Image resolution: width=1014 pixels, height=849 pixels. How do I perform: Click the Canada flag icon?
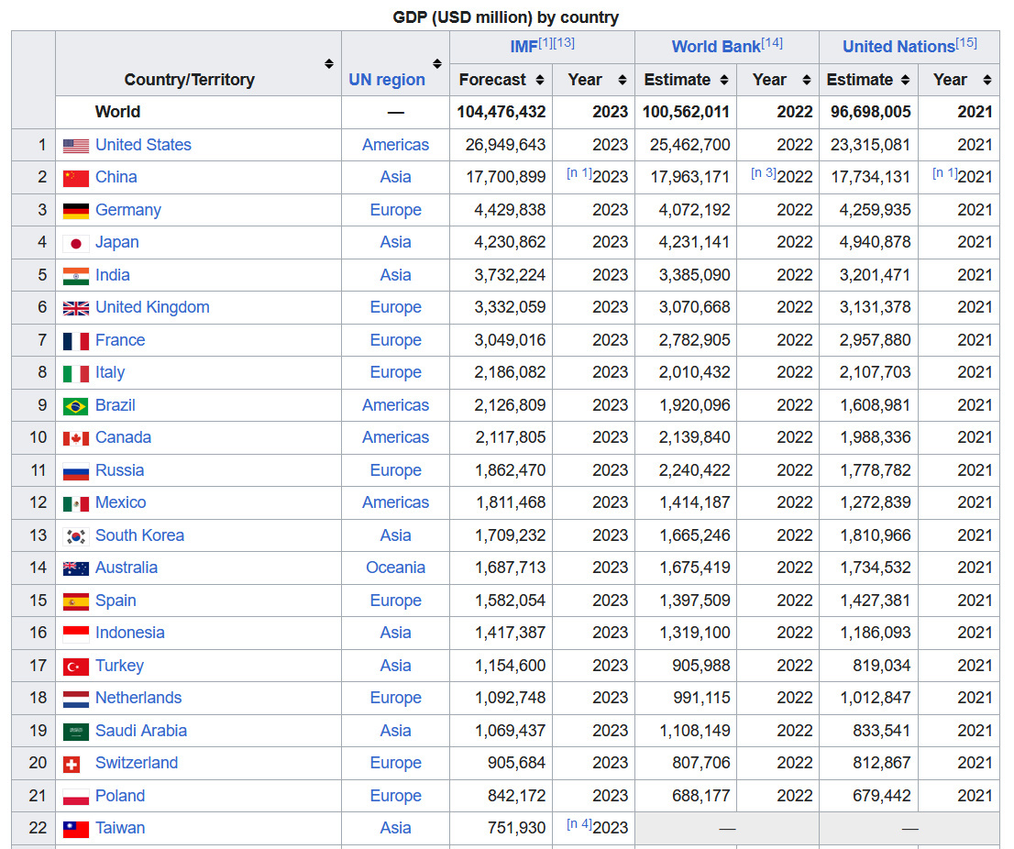point(75,438)
